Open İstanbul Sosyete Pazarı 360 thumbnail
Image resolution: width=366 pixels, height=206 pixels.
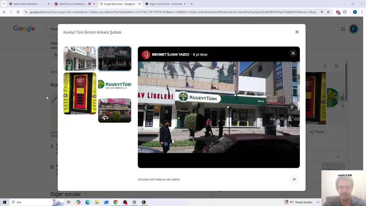tap(115, 110)
